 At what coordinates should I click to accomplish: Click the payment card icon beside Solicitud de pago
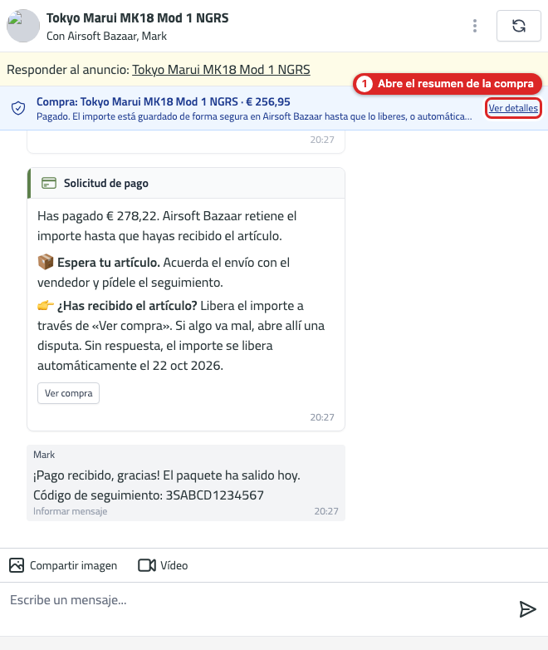(49, 183)
